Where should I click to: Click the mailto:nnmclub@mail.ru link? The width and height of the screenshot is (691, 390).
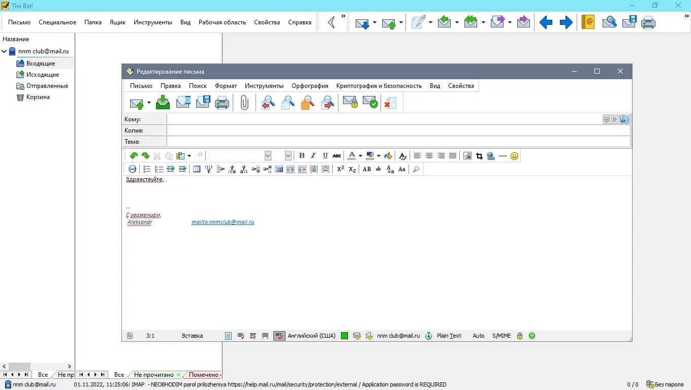223,222
